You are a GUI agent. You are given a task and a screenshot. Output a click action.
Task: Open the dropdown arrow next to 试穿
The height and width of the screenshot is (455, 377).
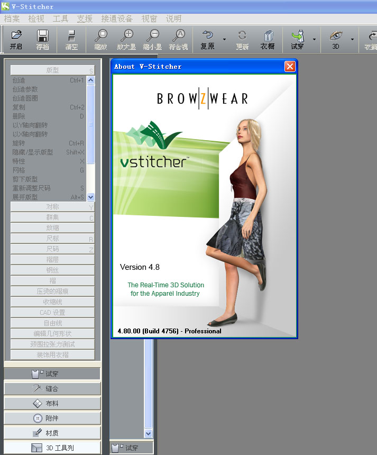point(314,39)
